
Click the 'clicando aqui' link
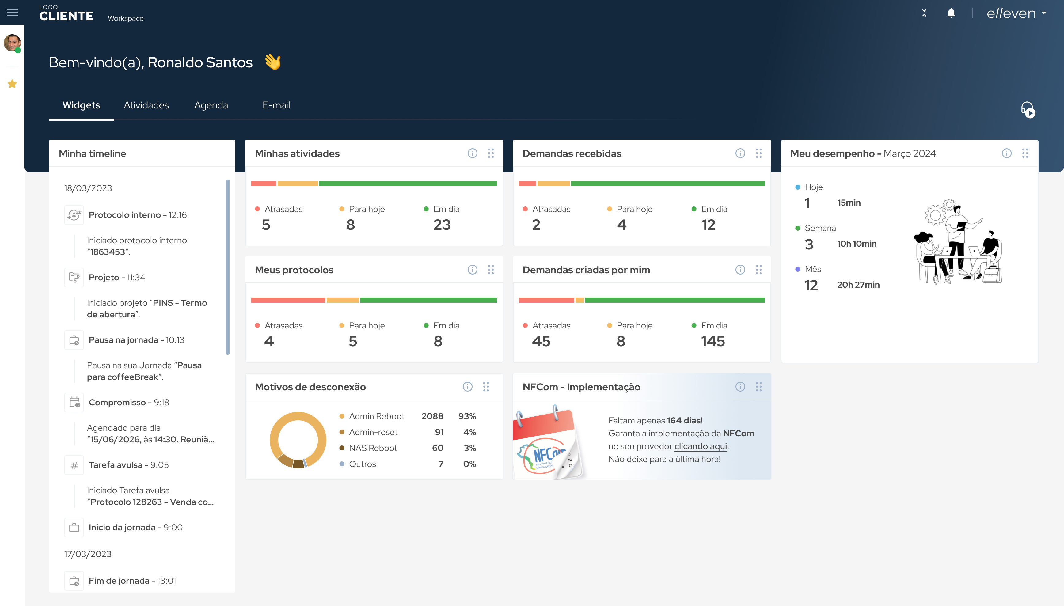[700, 446]
